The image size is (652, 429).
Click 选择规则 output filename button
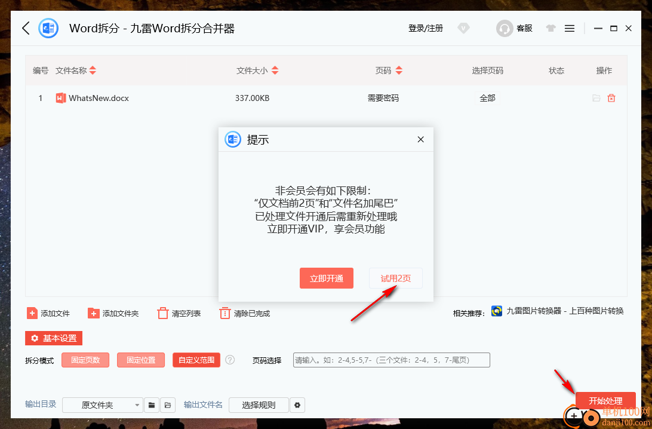[259, 405]
